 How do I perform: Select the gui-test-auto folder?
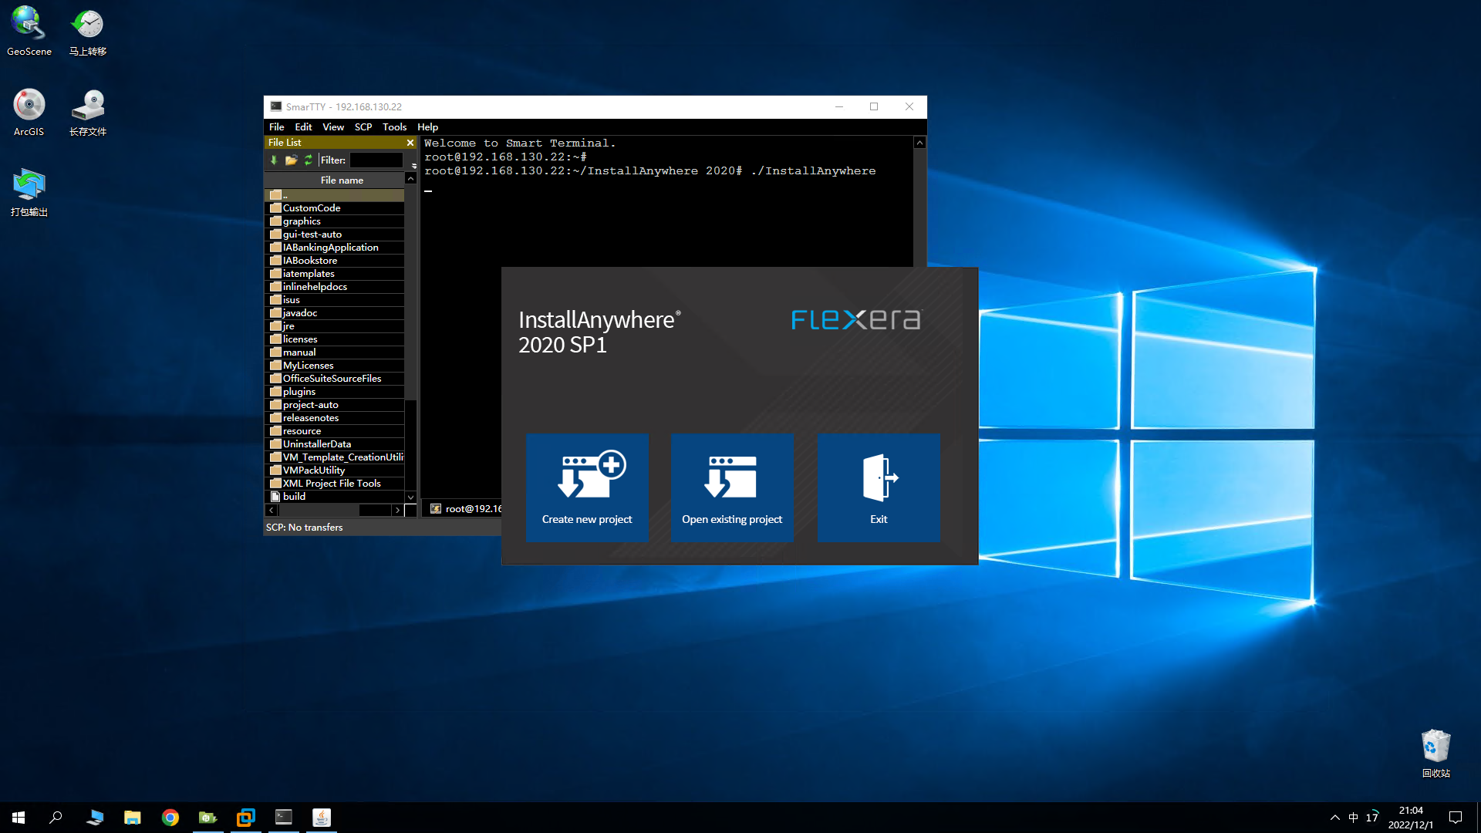[335, 234]
